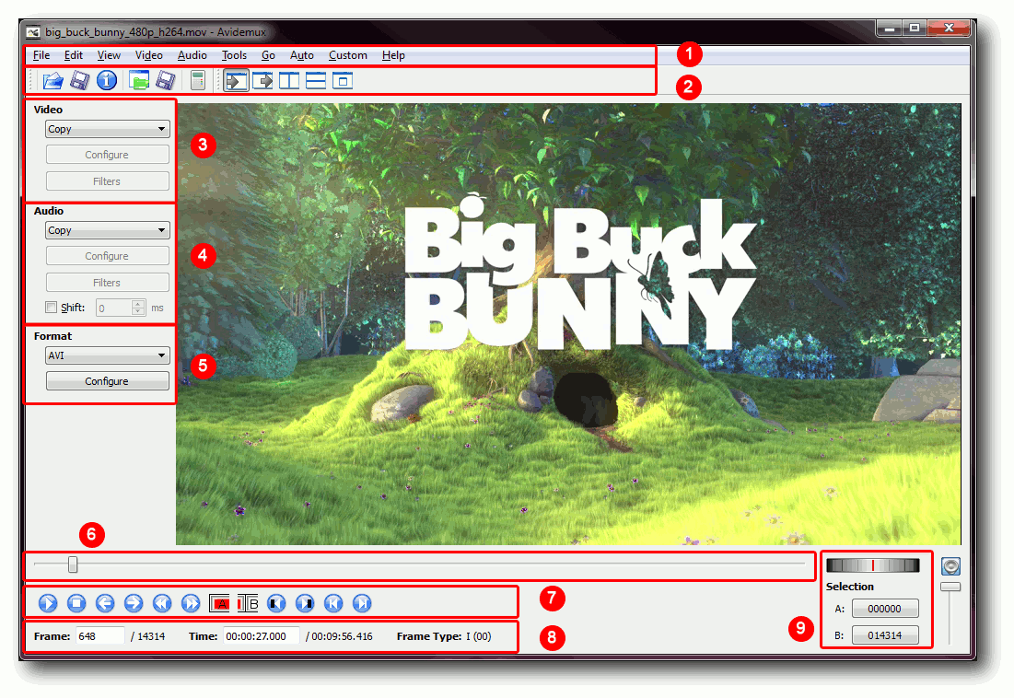Set selection marker B
Viewport: 1014px width, 698px height.
click(249, 603)
